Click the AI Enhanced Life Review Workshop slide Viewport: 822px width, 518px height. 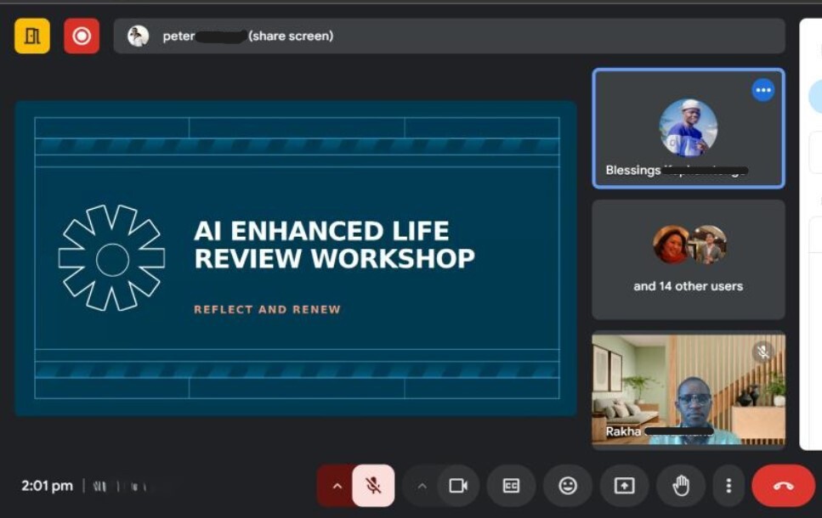click(x=296, y=258)
